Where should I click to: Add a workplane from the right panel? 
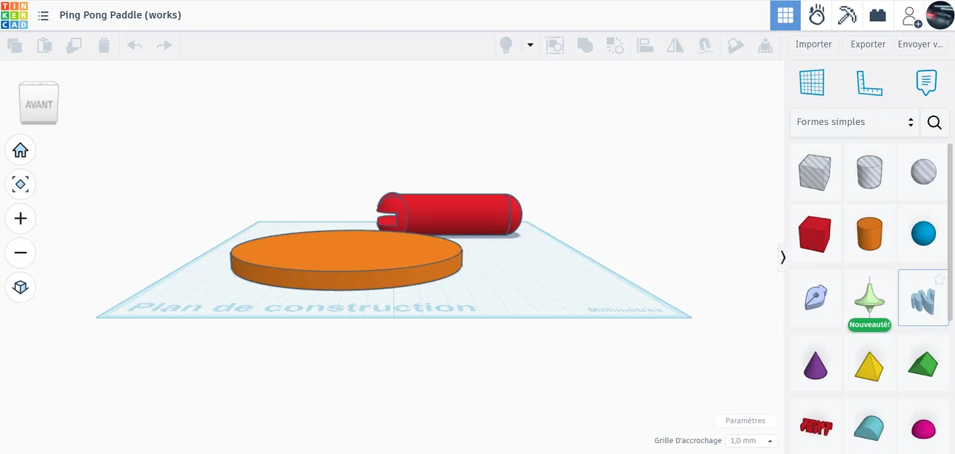tap(812, 82)
